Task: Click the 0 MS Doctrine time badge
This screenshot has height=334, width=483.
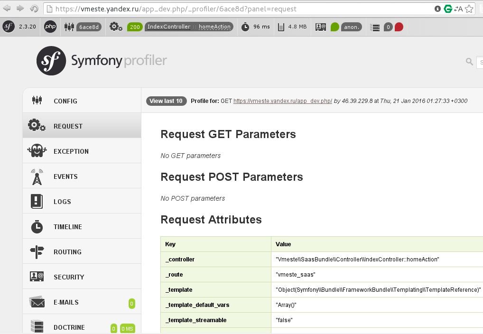Action: point(127,329)
